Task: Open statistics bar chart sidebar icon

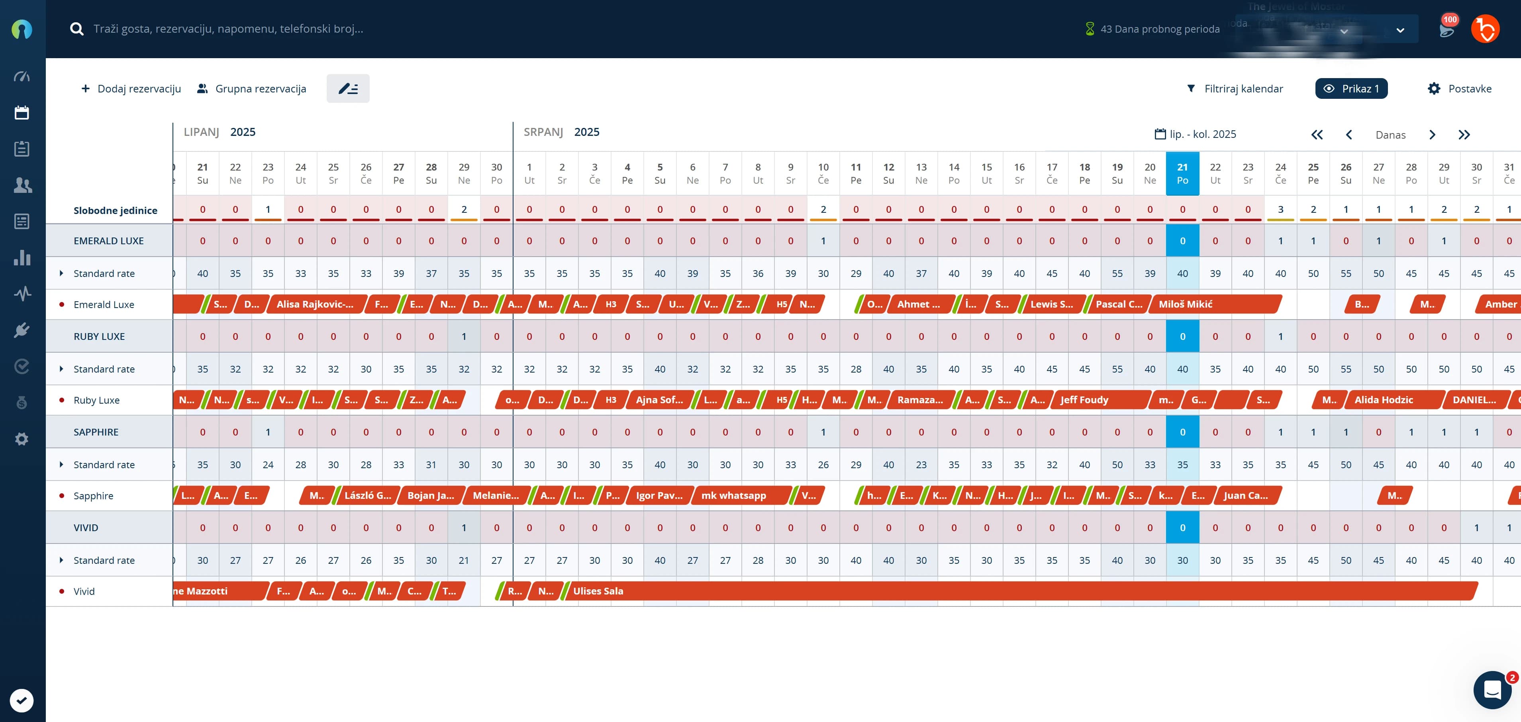Action: [22, 257]
